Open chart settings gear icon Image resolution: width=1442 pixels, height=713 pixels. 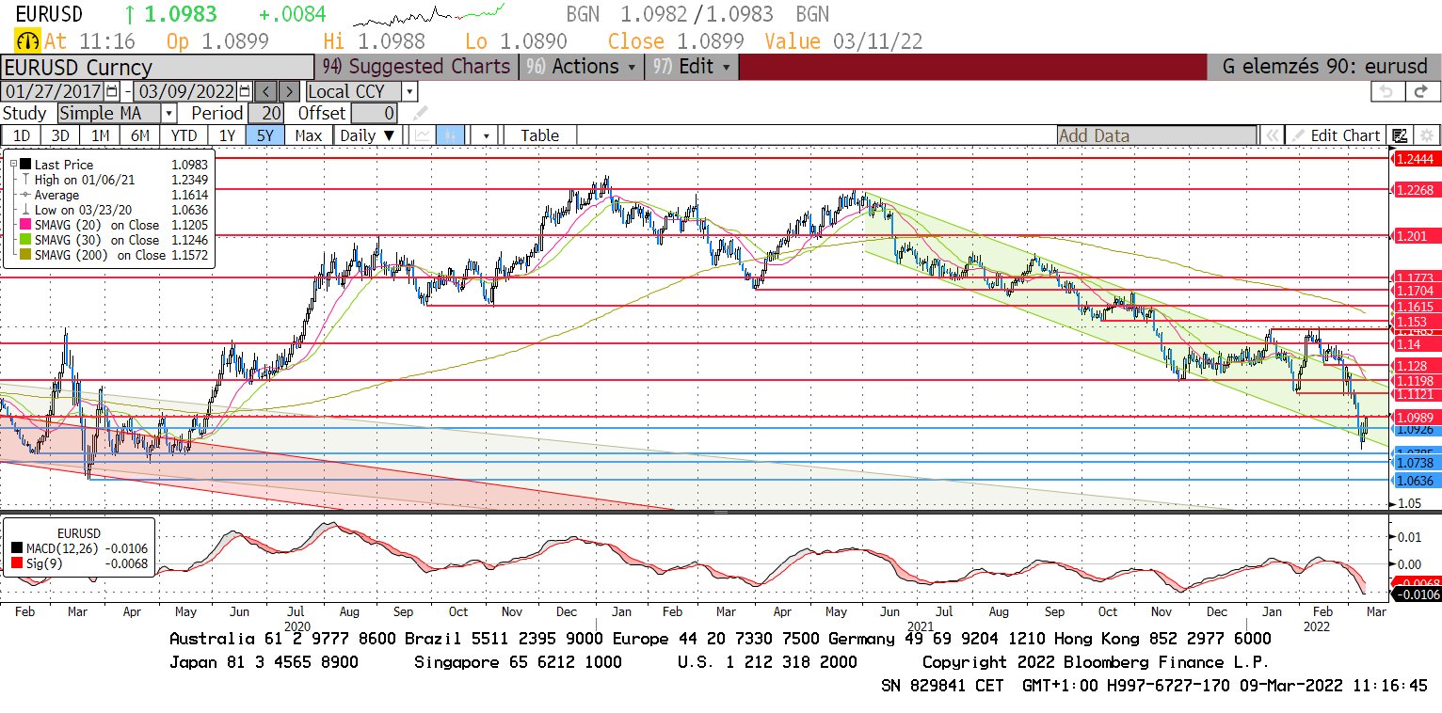[1425, 135]
